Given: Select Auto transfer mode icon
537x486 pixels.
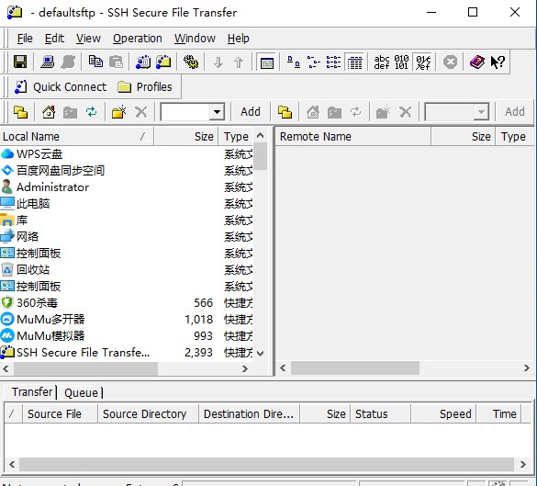Looking at the screenshot, I should [423, 62].
